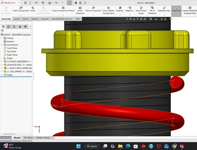The image size is (197, 150).
Task: Expand the COIL SPRING<1> component
Action: click(x=2, y=71)
